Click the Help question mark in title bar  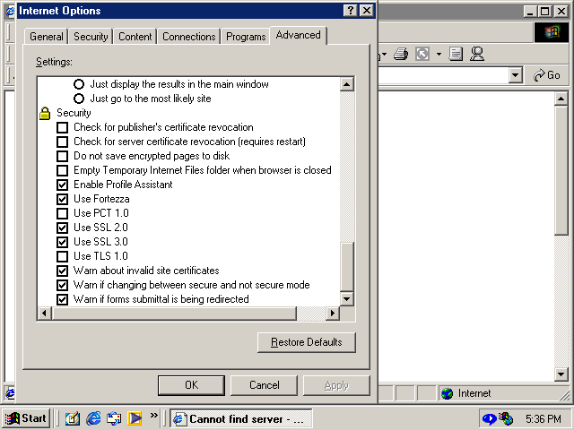click(x=351, y=11)
